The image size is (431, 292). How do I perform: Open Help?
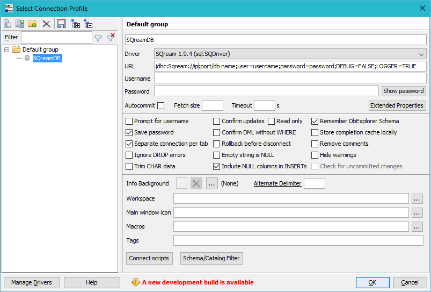coord(92,282)
